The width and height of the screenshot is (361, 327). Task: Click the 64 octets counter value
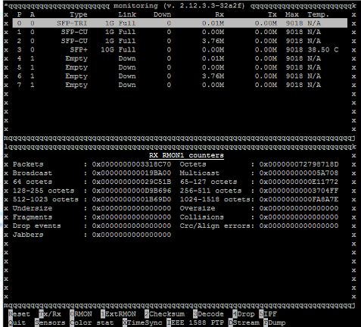132,182
